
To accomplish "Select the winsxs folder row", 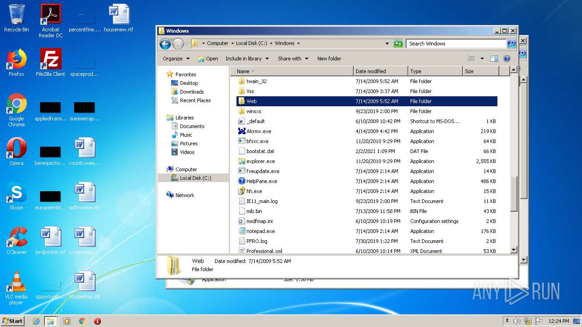I will point(367,111).
